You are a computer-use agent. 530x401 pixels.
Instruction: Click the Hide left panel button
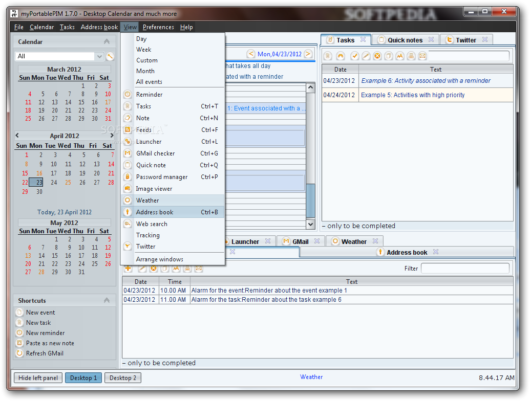38,377
